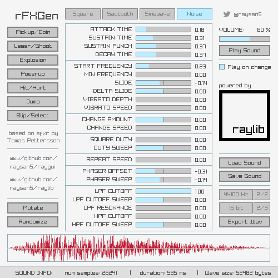
Task: Open the Load Sound dialog
Action: tap(245, 163)
